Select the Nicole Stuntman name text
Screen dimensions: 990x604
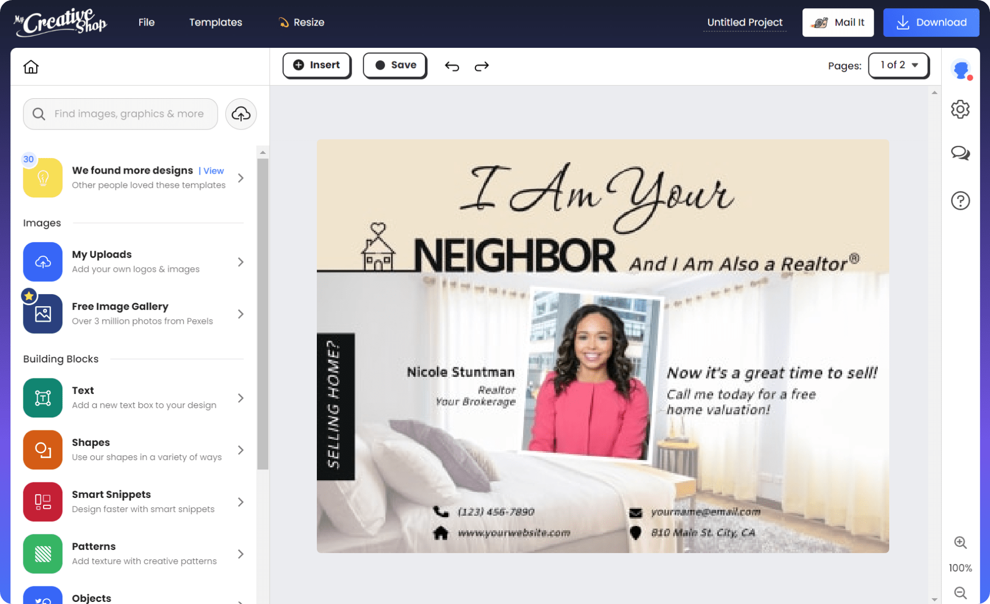click(461, 372)
